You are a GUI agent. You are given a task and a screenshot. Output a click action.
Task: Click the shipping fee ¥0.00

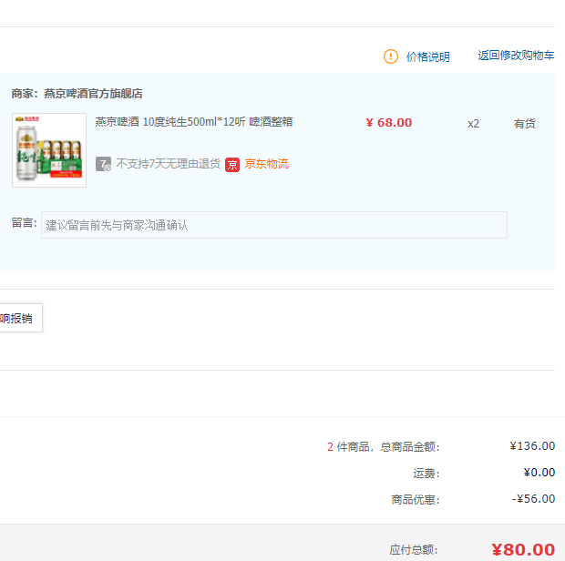pos(539,473)
